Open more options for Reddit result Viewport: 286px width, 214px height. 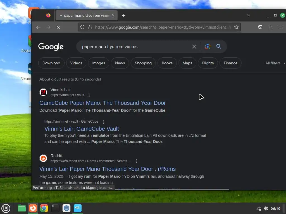pos(136,161)
